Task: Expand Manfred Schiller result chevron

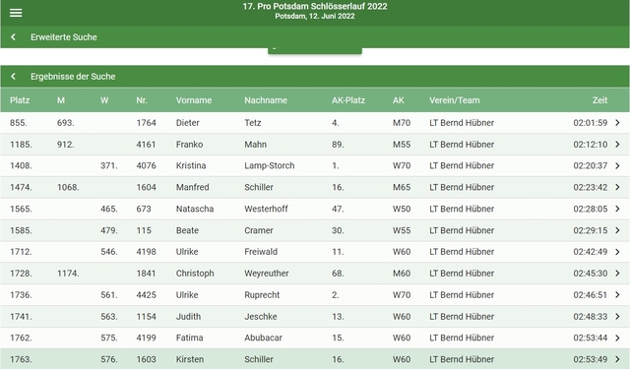Action: (617, 188)
